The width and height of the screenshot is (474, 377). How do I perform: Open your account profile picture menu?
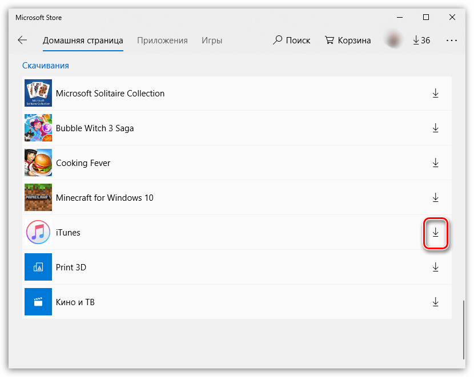click(393, 40)
